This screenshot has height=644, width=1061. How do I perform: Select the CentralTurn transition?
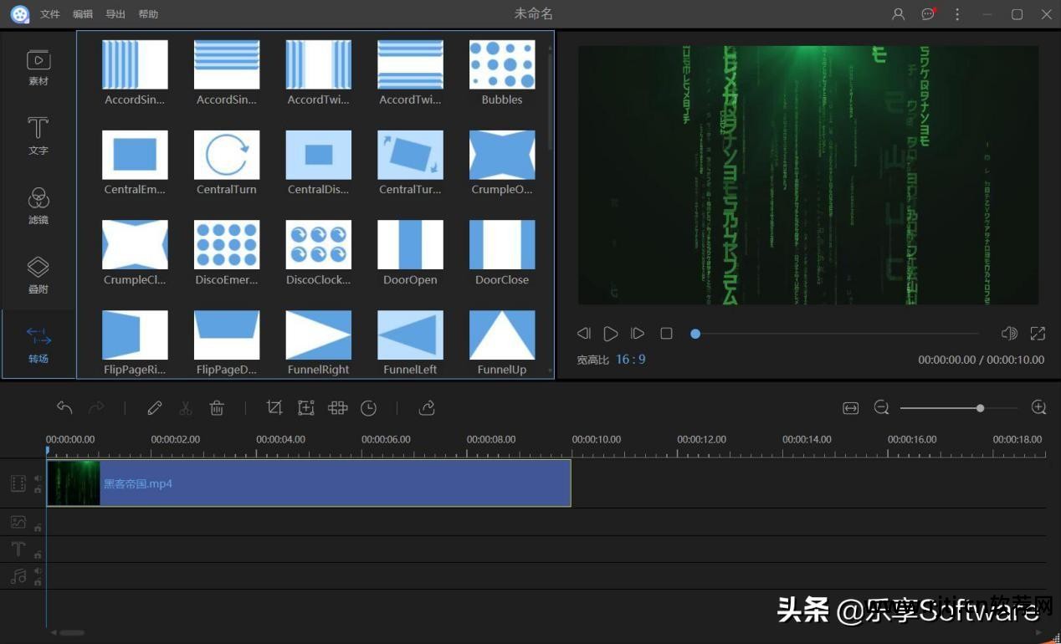[x=227, y=155]
